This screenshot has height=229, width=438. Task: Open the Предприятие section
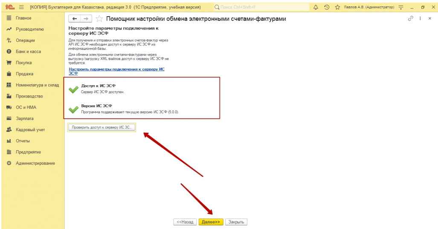click(28, 152)
